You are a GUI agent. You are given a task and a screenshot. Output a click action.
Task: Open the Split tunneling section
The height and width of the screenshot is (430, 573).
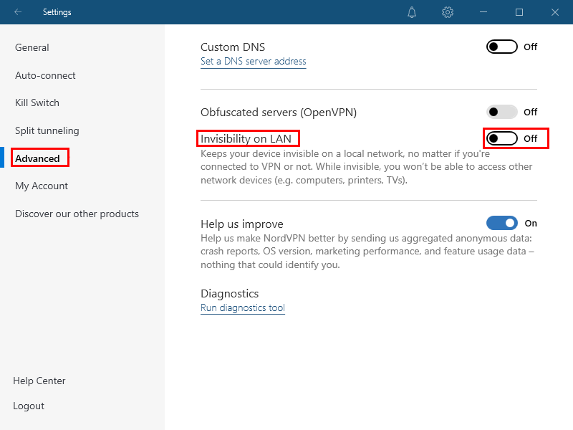coord(47,130)
